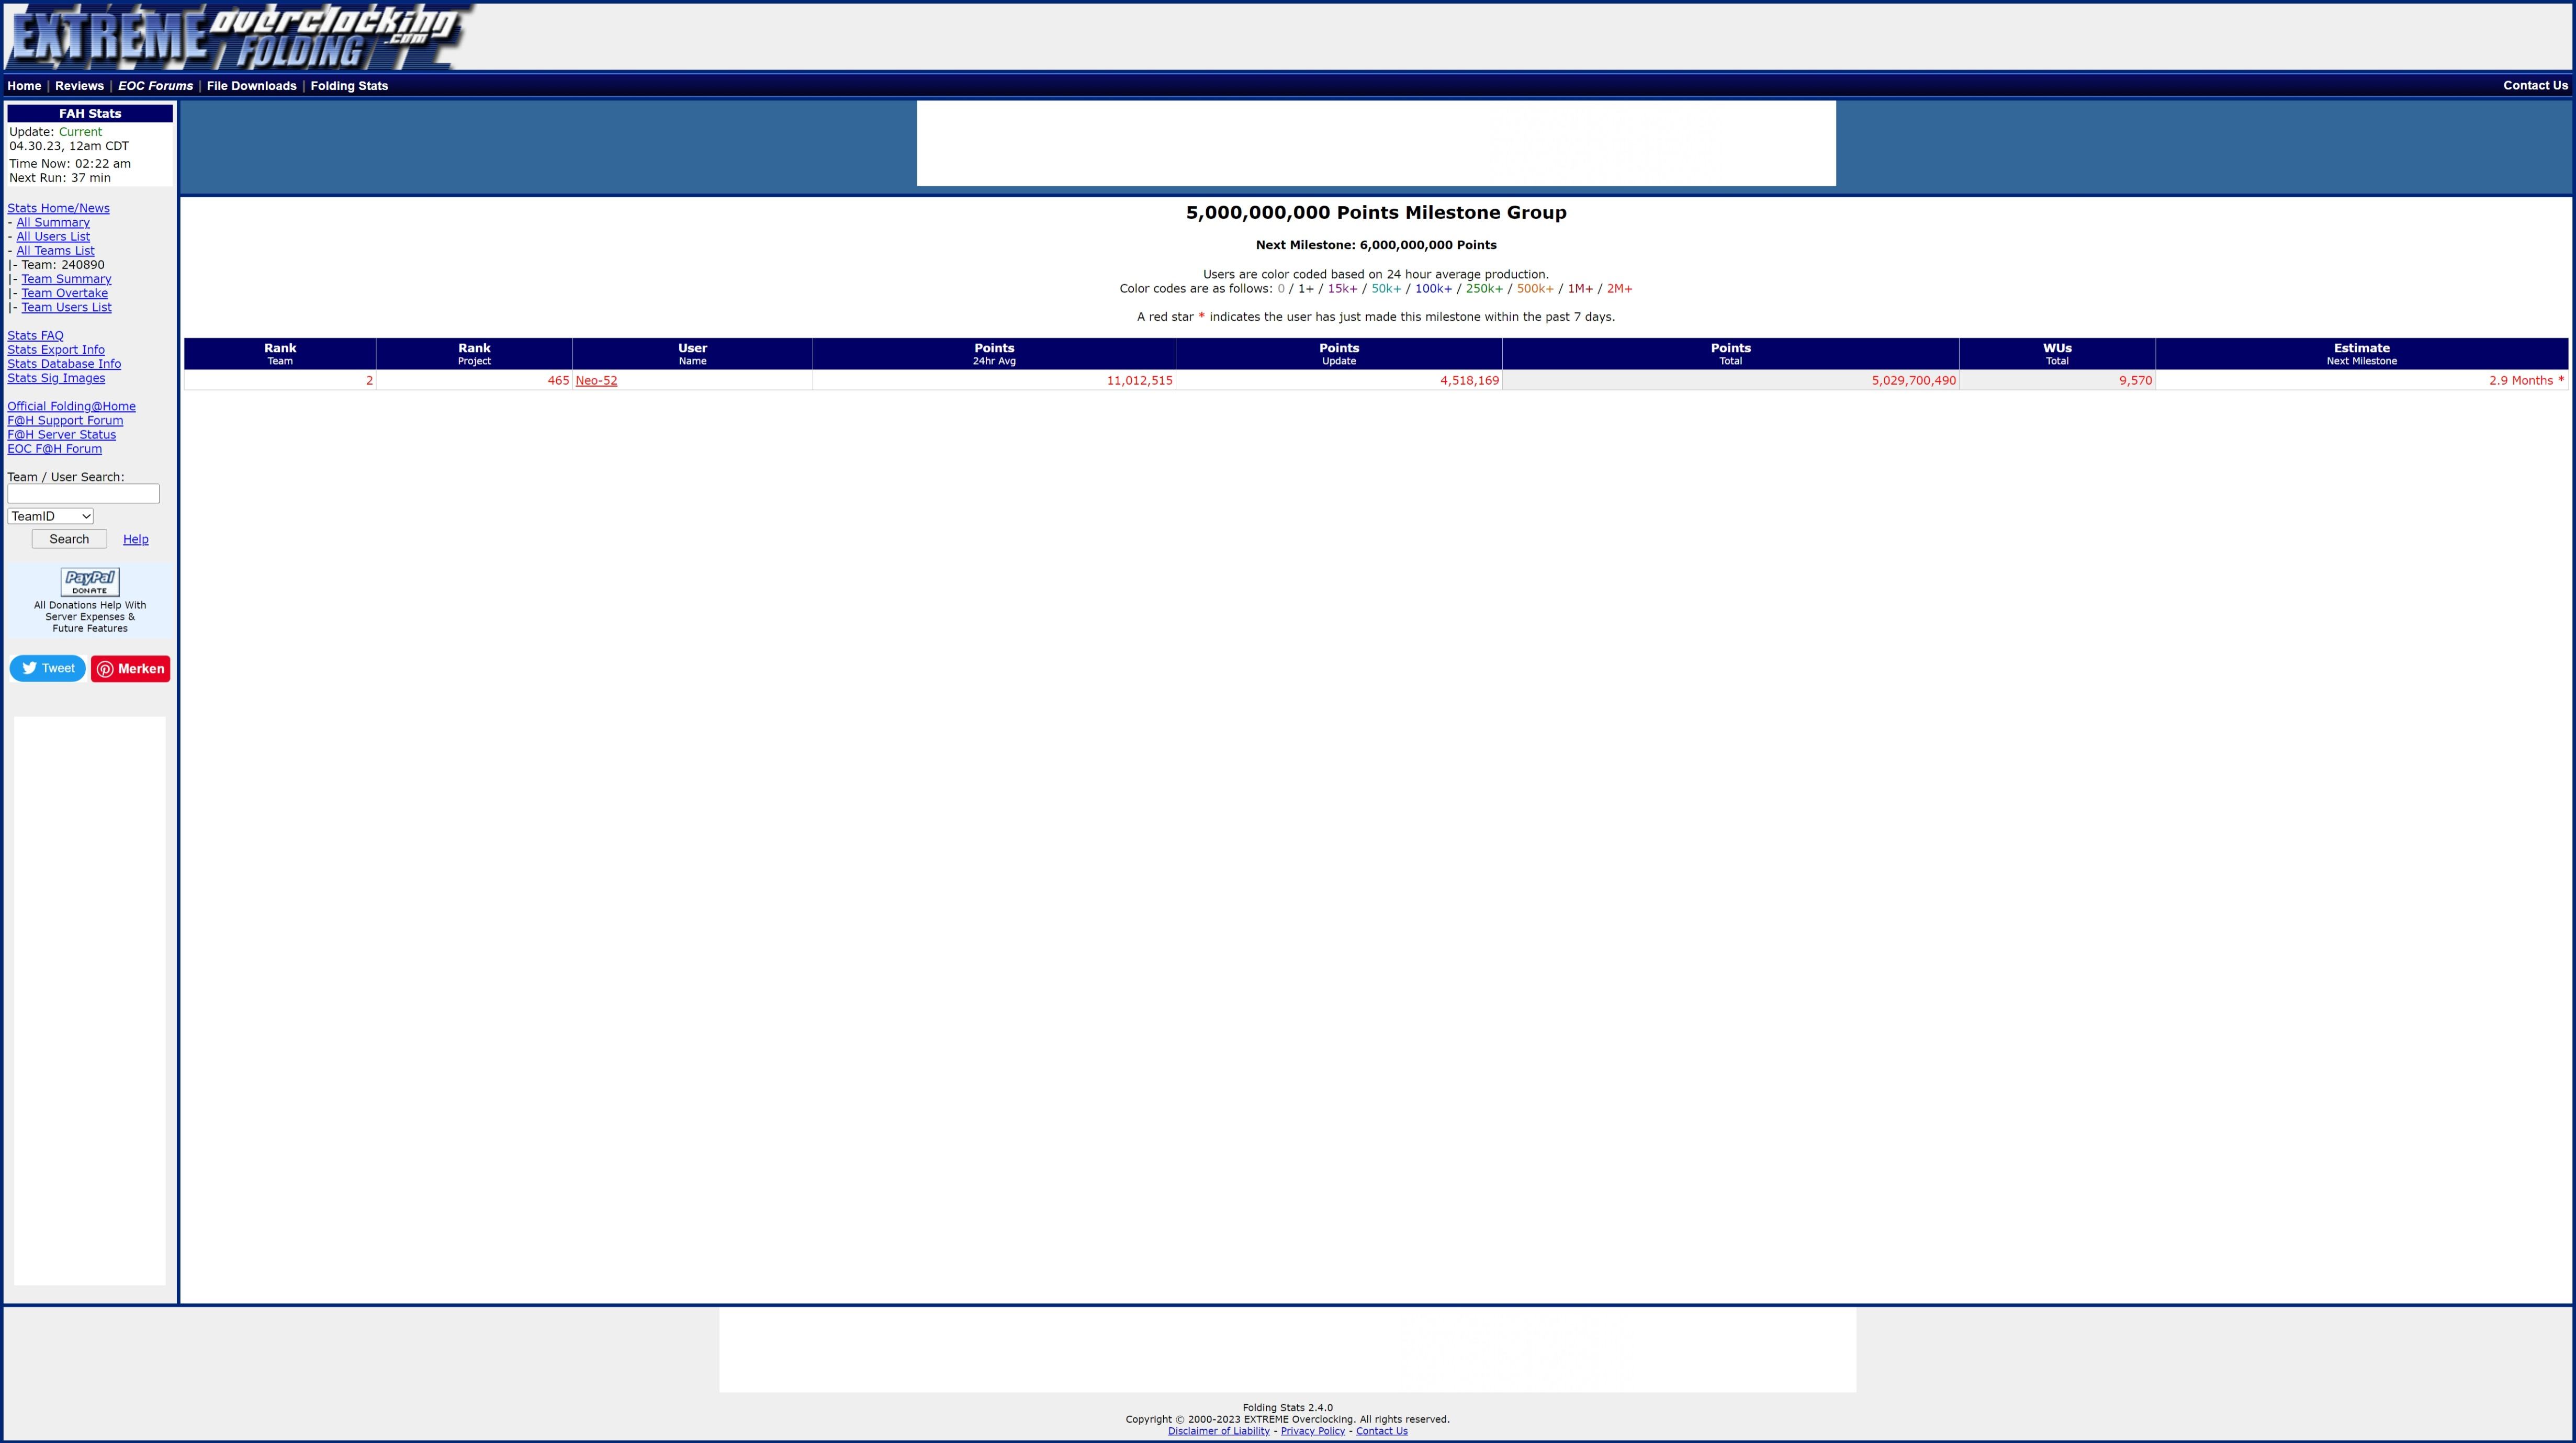Click the Points 24hr Avg column header
The height and width of the screenshot is (1443, 2576).
click(994, 354)
